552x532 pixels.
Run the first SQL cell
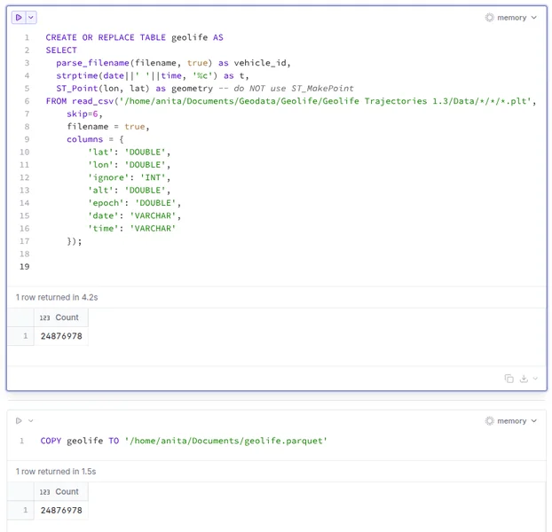(18, 17)
